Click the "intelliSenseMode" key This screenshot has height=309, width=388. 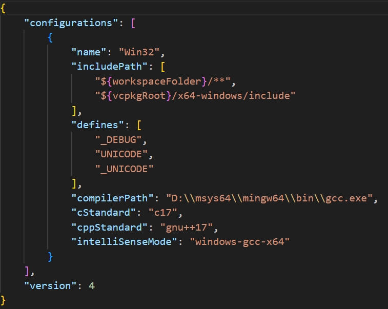tap(125, 241)
